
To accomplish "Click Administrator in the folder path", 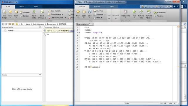I will click(x=38, y=24).
